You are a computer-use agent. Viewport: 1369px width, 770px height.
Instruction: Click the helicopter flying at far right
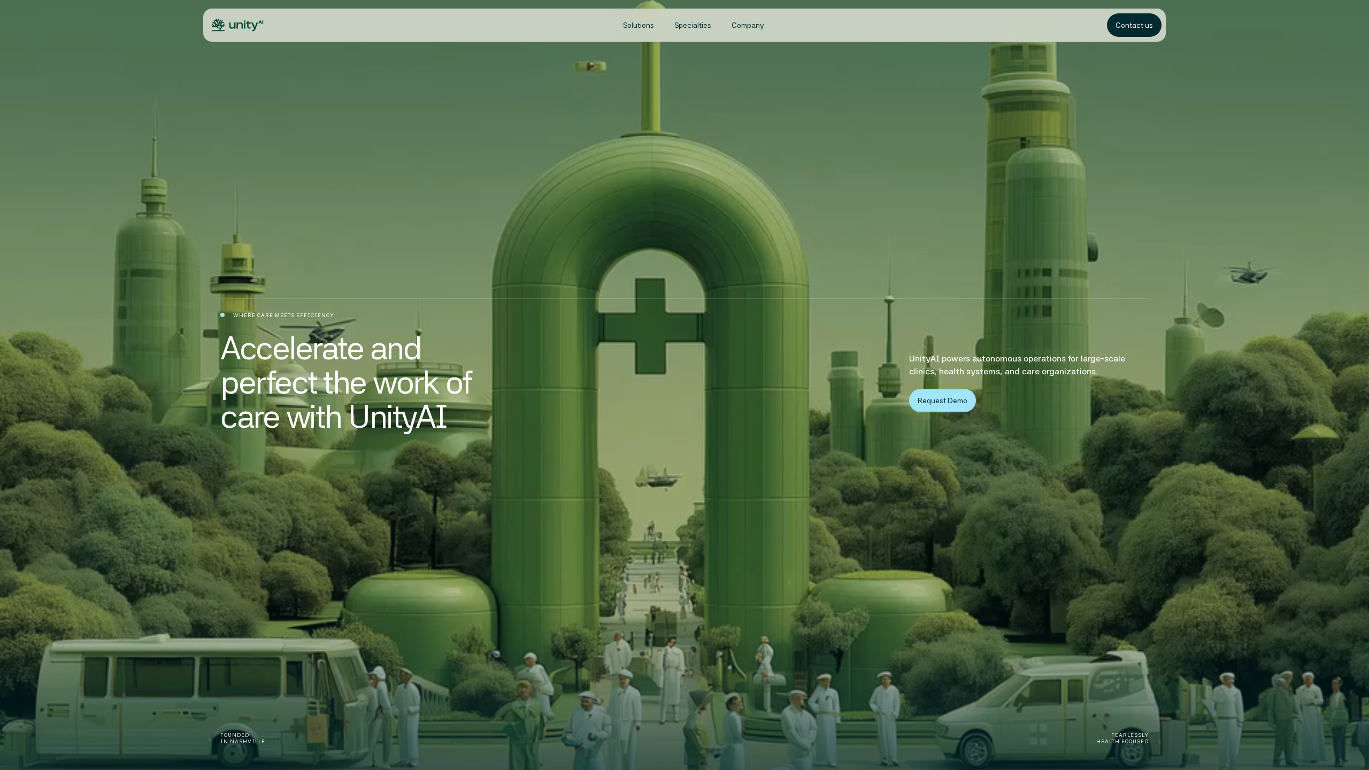click(x=1248, y=273)
